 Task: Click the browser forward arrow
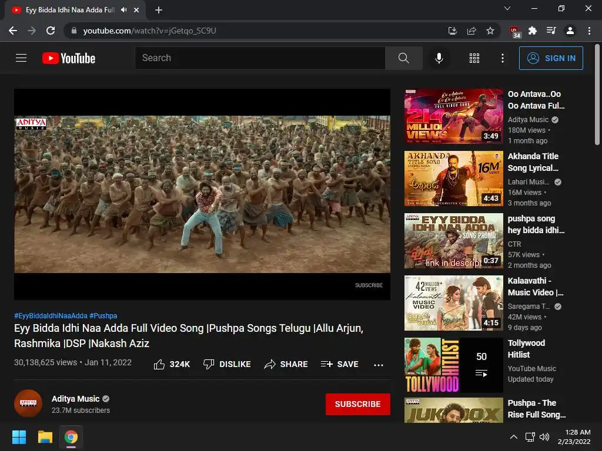(32, 31)
